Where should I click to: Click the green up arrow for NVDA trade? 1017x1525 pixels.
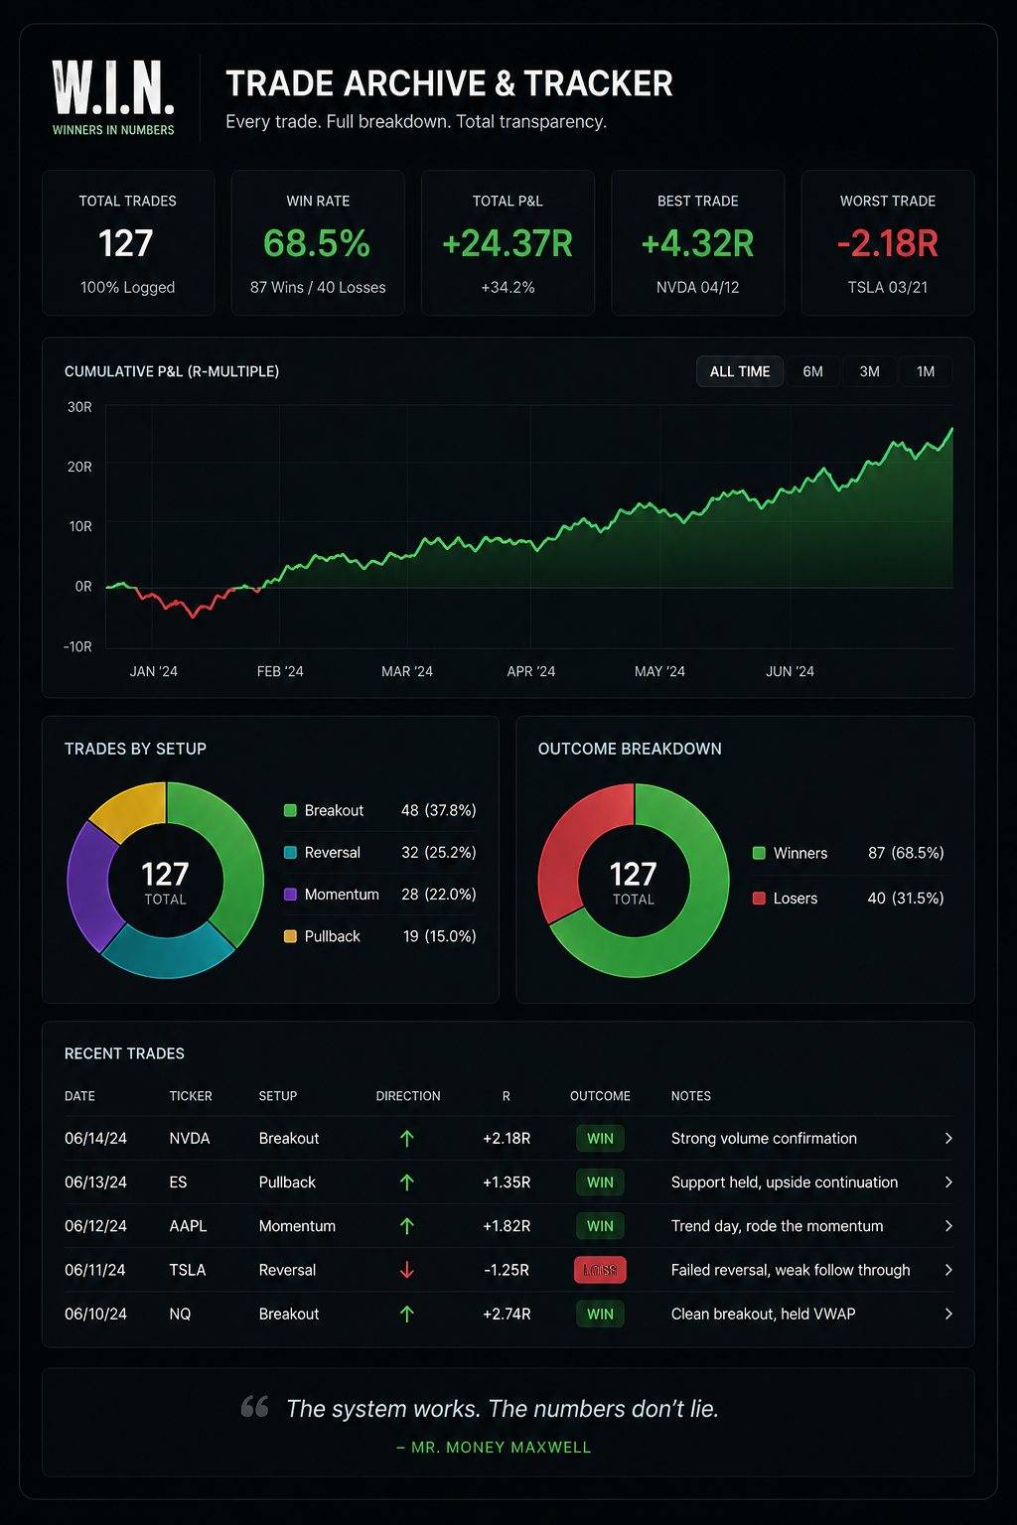click(x=407, y=1139)
